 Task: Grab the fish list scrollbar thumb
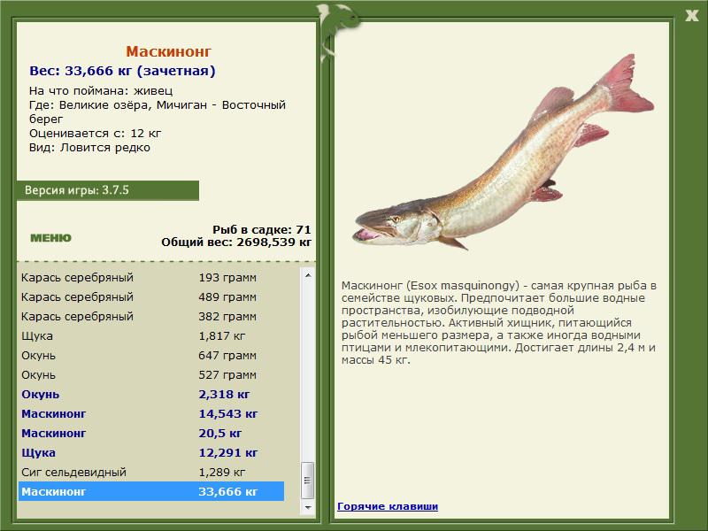pyautogui.click(x=308, y=481)
